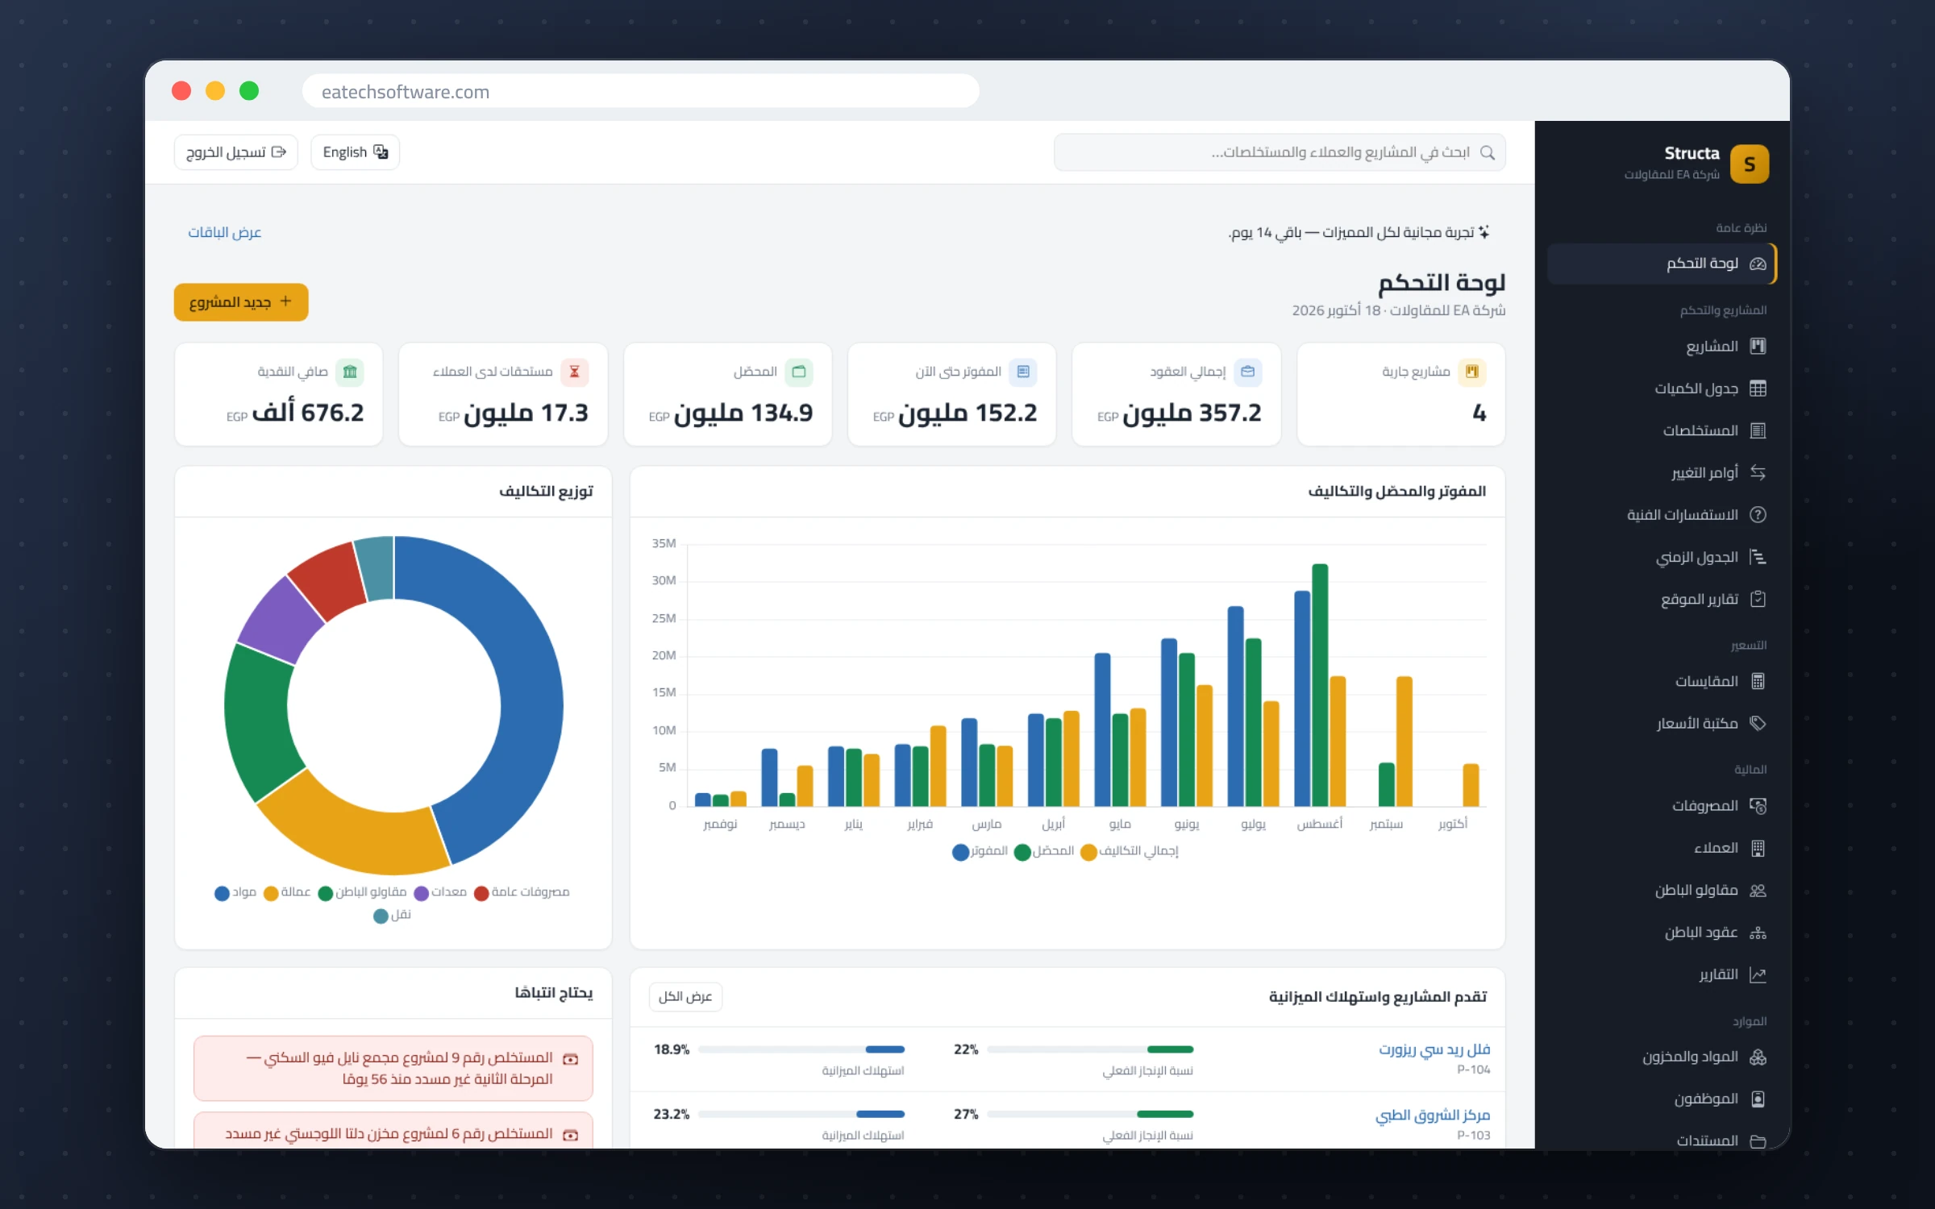
Task: Open مستحقات لدى العملاء summary card
Action: (x=503, y=394)
